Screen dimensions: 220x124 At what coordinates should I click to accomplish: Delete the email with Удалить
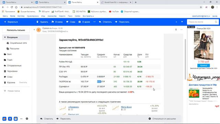coord(42,22)
